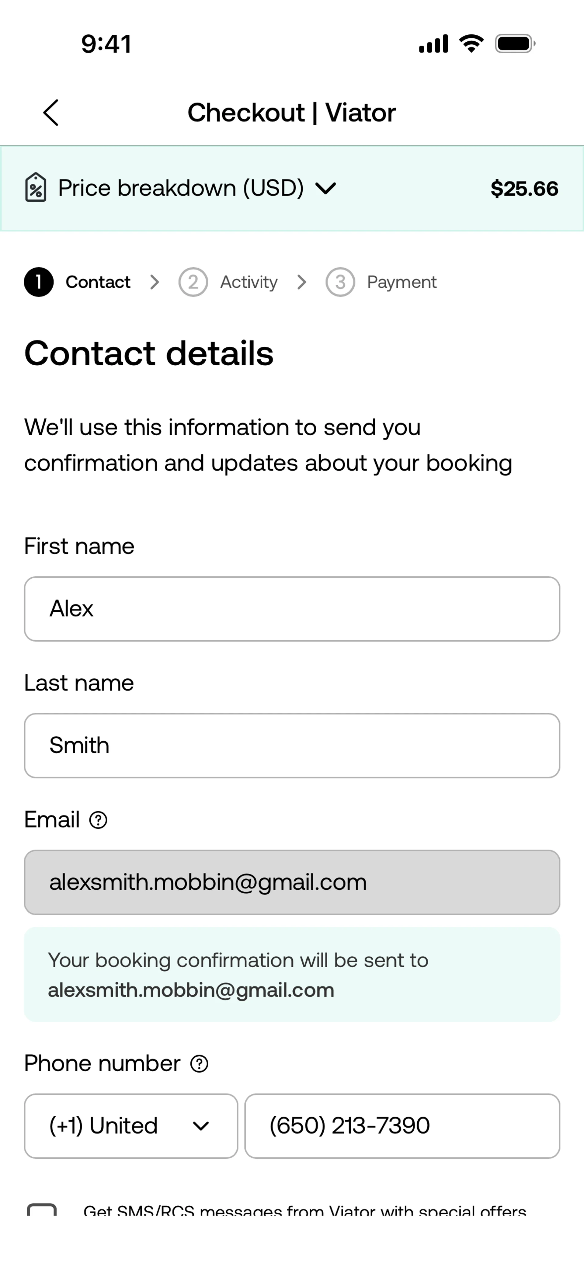The image size is (584, 1266).
Task: Expand the Price breakdown (USD) chevron
Action: coord(325,188)
